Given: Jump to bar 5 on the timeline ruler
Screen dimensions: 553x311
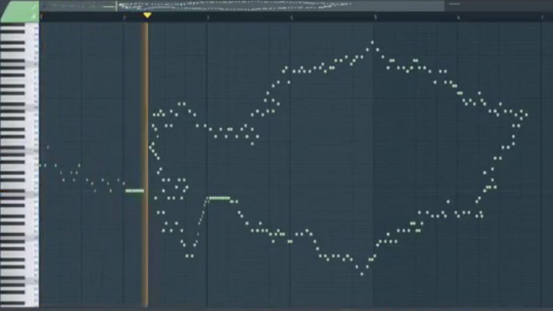Looking at the screenshot, I should tap(375, 16).
